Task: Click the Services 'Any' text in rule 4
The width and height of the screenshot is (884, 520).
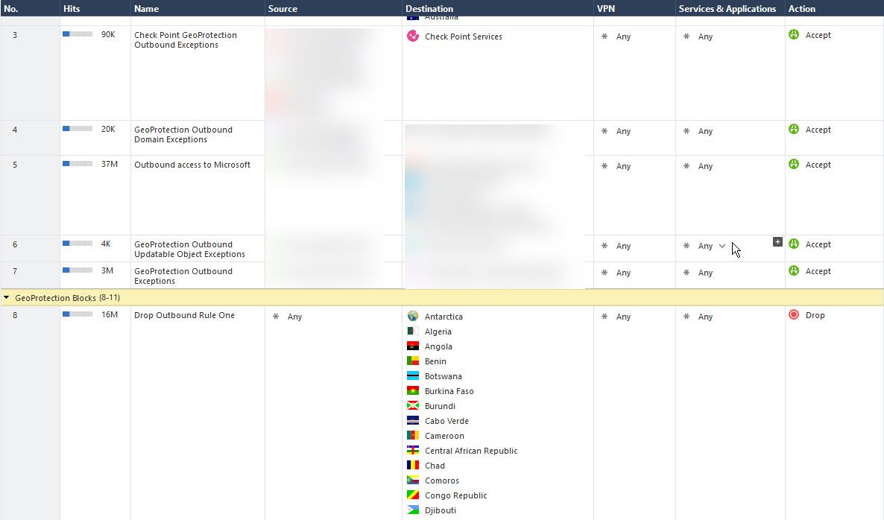Action: [705, 131]
